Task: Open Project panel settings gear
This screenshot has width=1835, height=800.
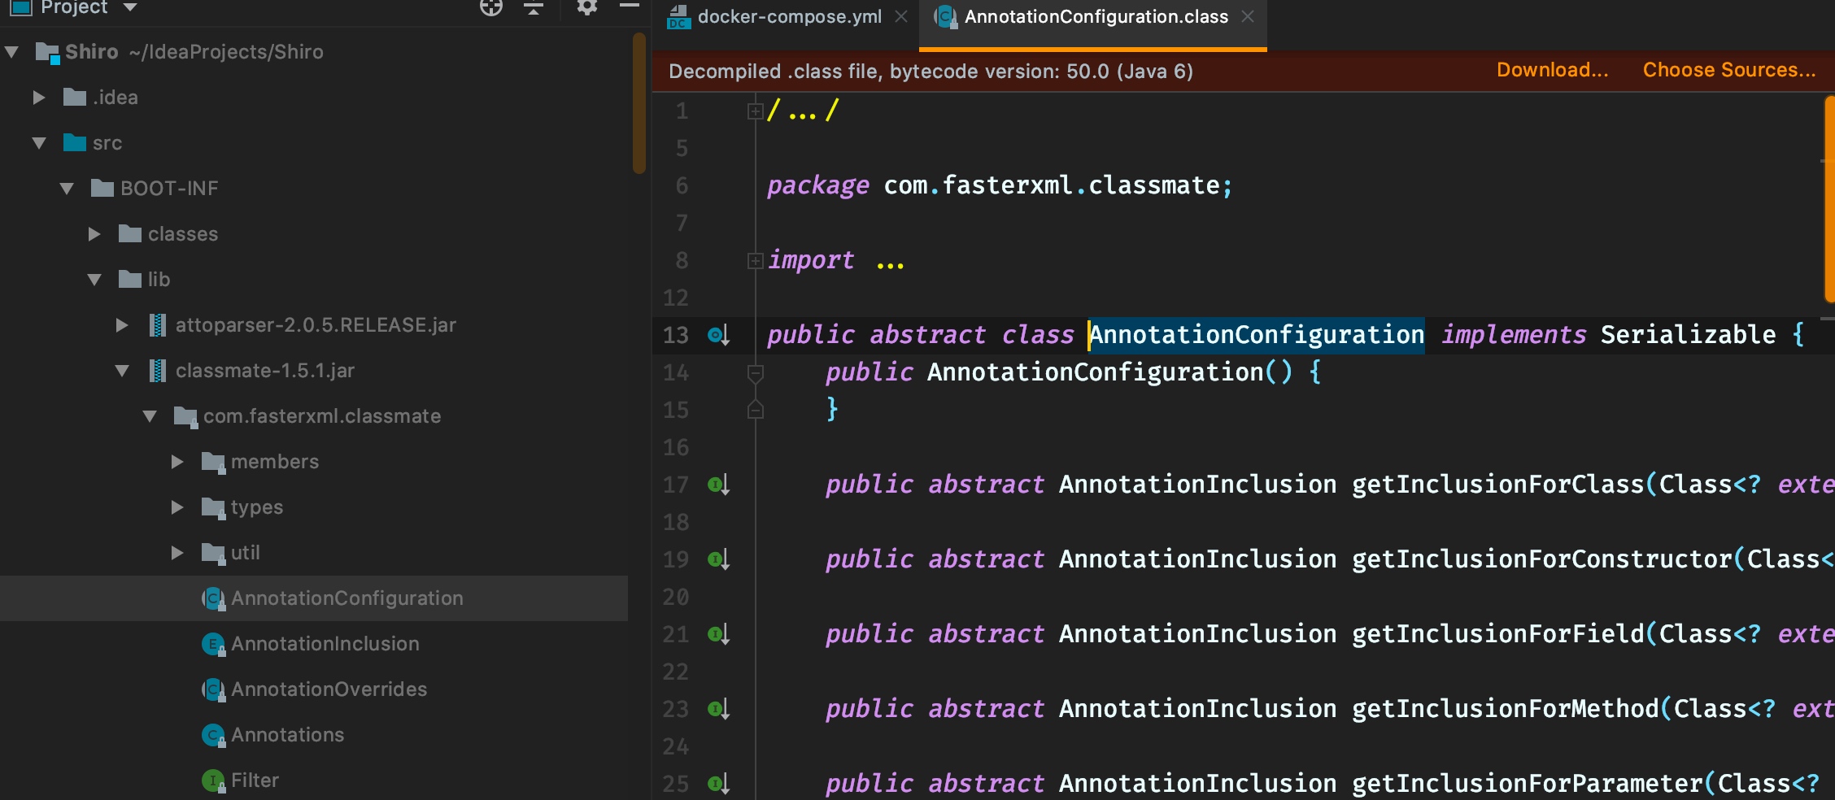Action: pyautogui.click(x=586, y=8)
